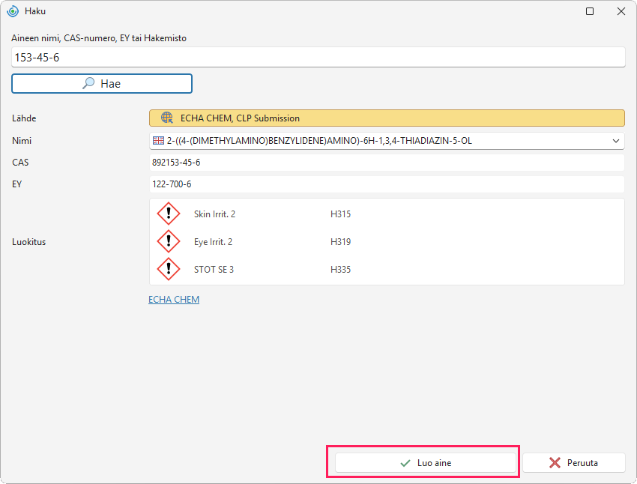Screen dimensions: 637x484
Task: Click the red X icon on Peruuta
Action: click(555, 462)
